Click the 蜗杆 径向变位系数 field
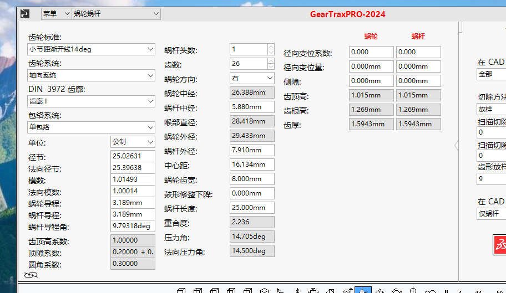The height and width of the screenshot is (293, 506). click(418, 52)
